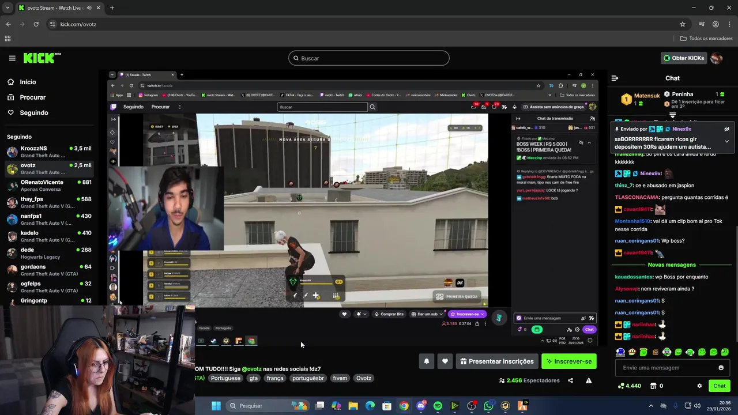The width and height of the screenshot is (738, 415).
Task: Open File Explorer from taskbar
Action: (x=353, y=406)
